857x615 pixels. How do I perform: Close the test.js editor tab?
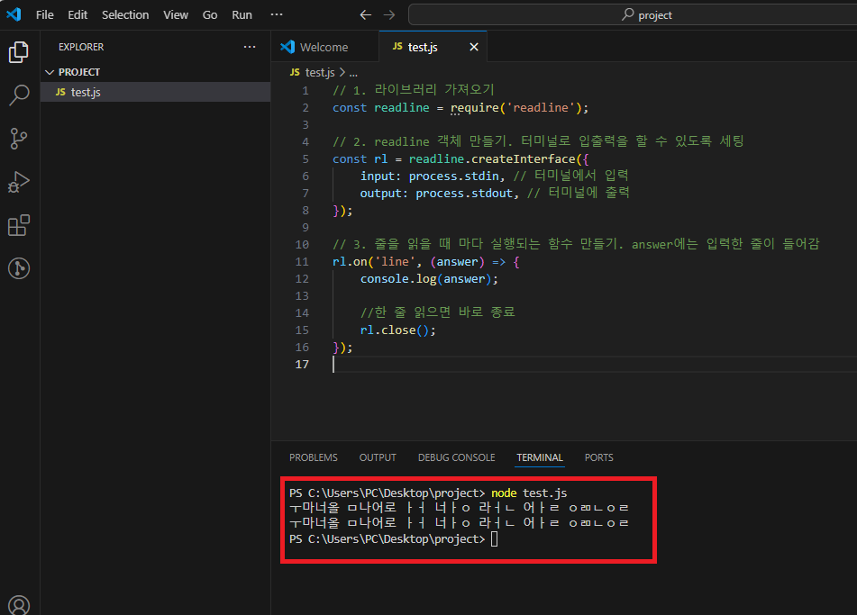(474, 47)
